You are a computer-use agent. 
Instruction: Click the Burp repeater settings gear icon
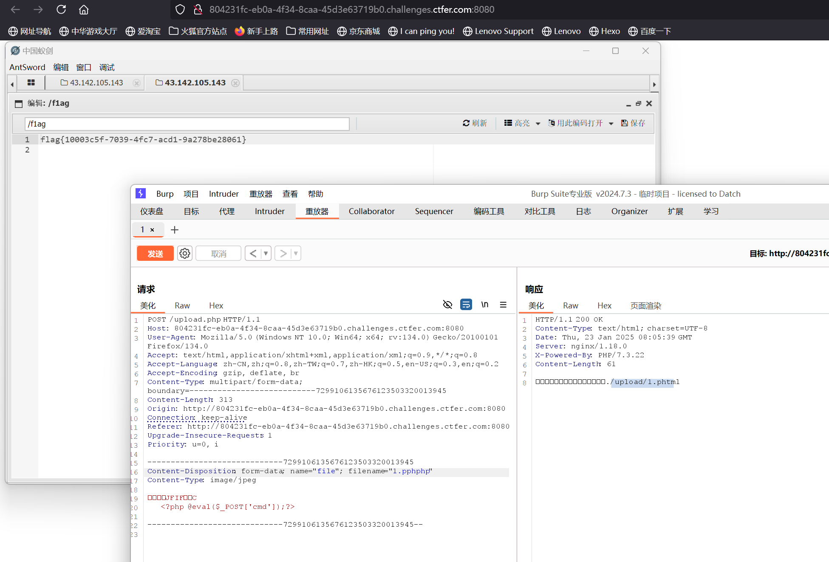(184, 254)
